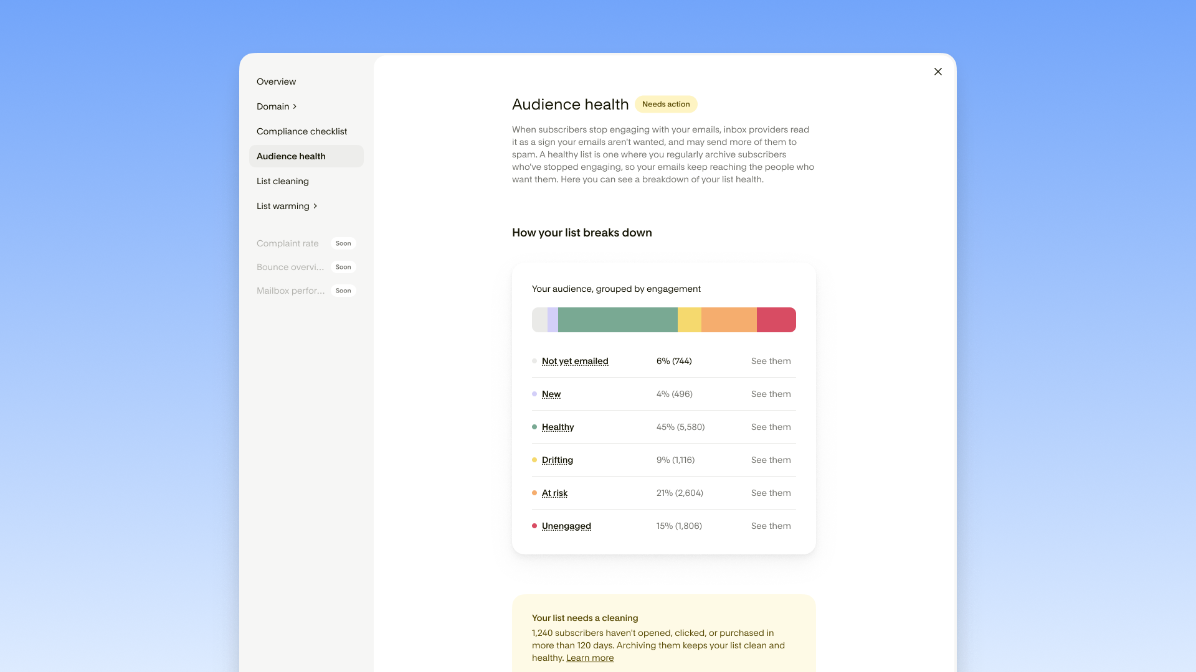This screenshot has height=672, width=1196.
Task: See them for At risk subscribers
Action: [x=771, y=493]
